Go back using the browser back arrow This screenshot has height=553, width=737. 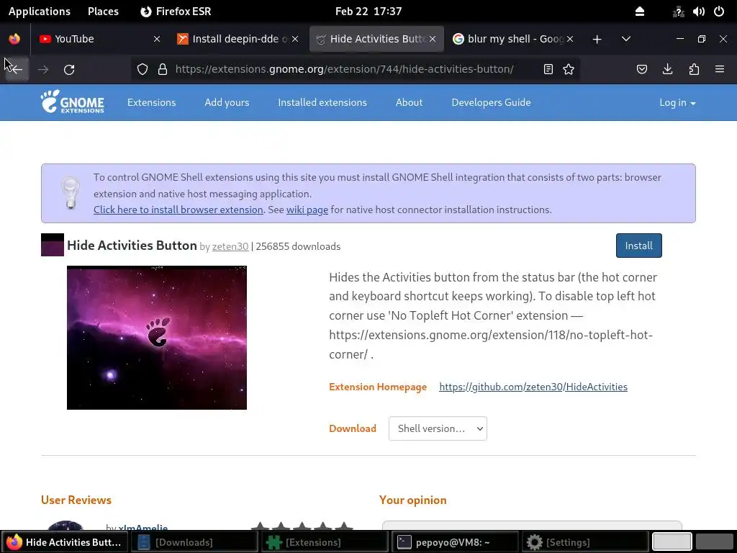click(17, 70)
